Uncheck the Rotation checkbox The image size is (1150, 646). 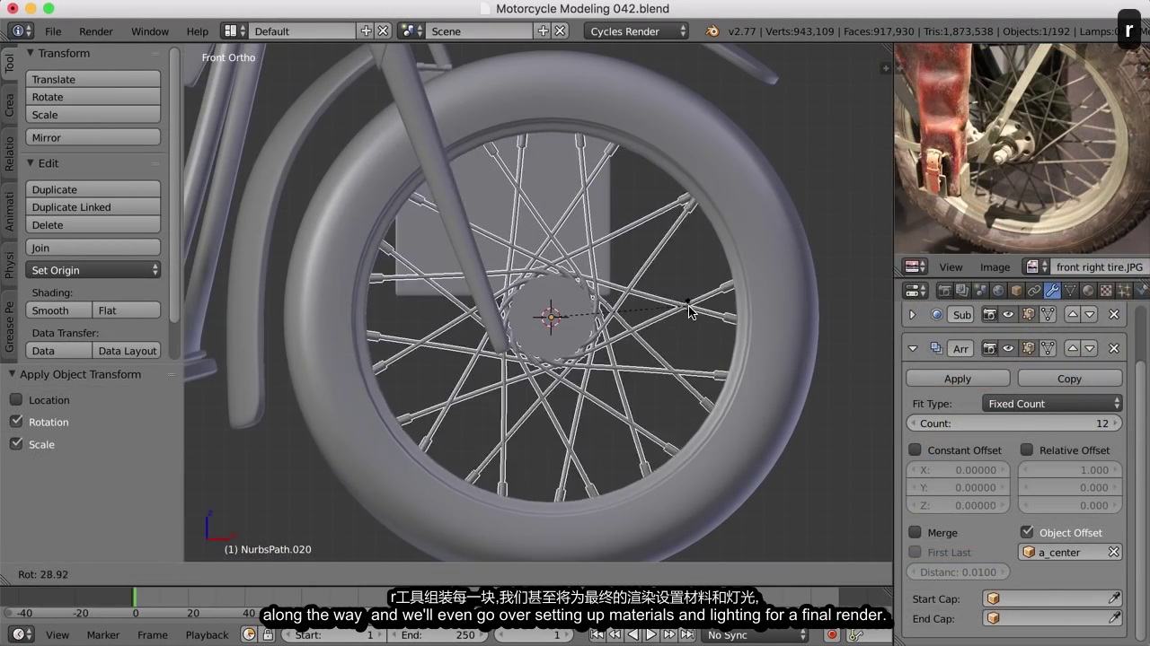pos(16,421)
